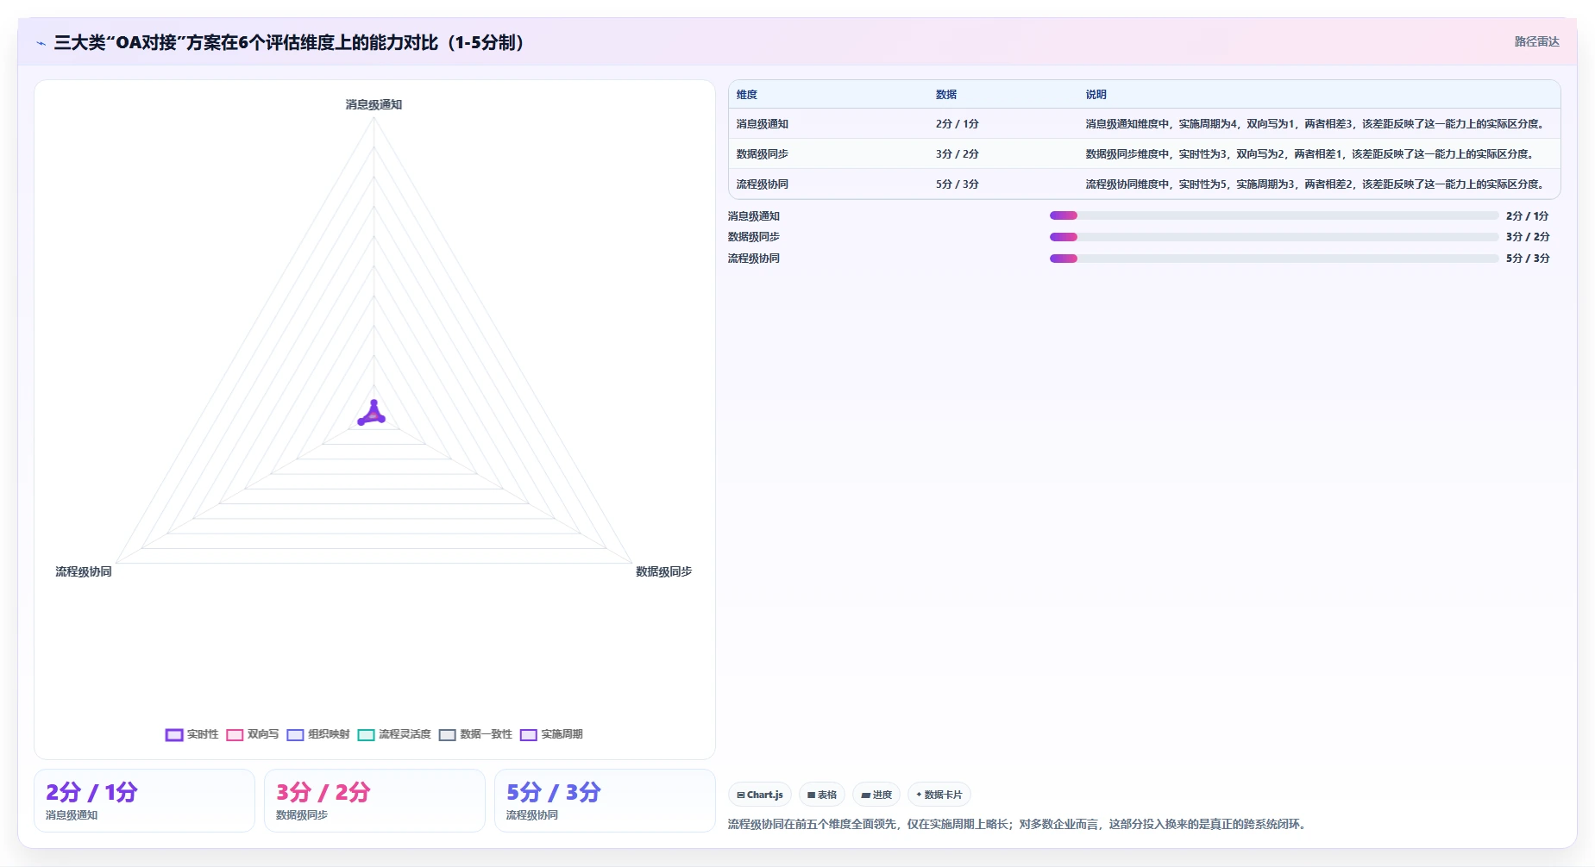Click the 流程级协同 progress bar
This screenshot has width=1595, height=867.
[x=1274, y=259]
